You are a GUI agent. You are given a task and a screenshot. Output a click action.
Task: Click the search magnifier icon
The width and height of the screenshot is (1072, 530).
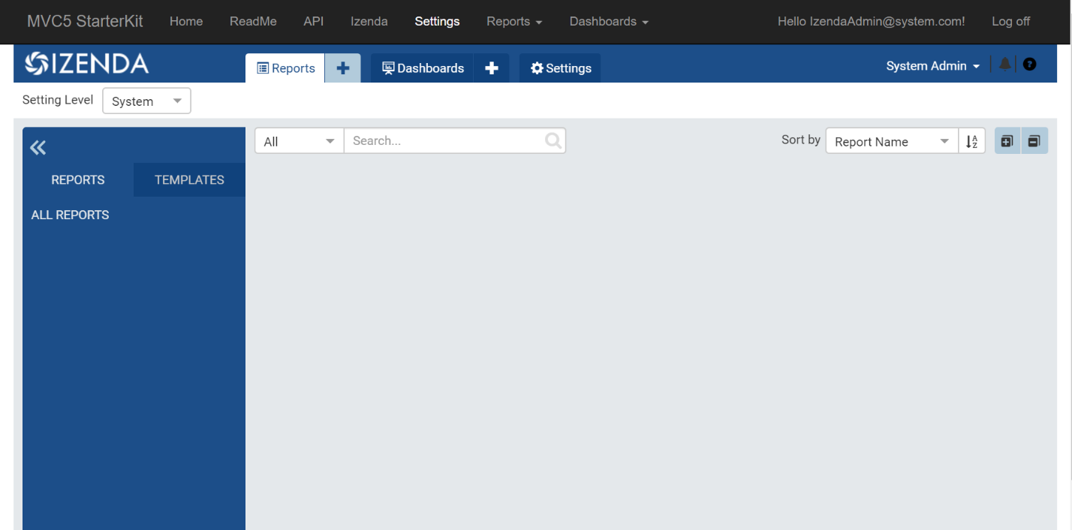tap(553, 140)
